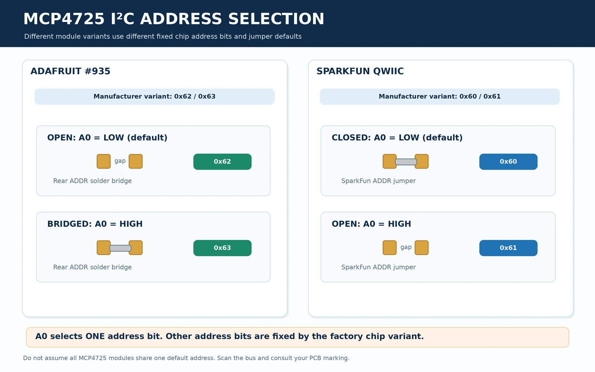
Task: Click the 'Different module variants' subtitle
Action: [163, 36]
